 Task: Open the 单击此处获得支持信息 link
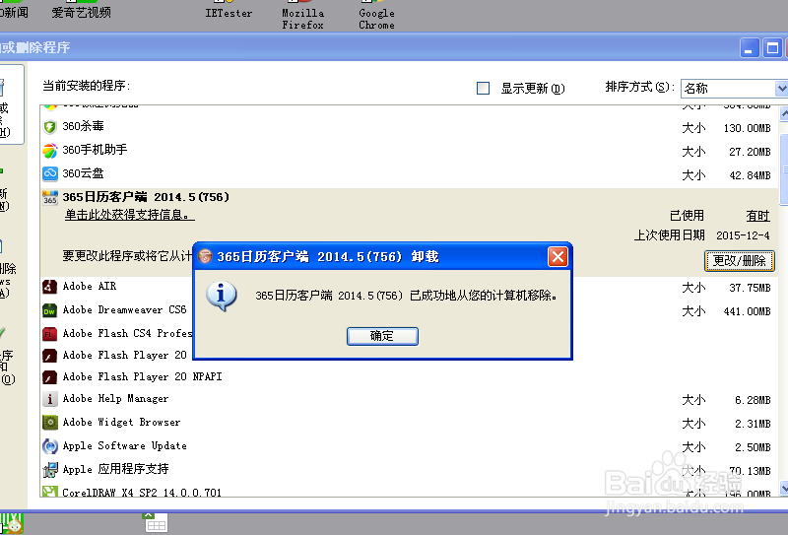pos(129,215)
